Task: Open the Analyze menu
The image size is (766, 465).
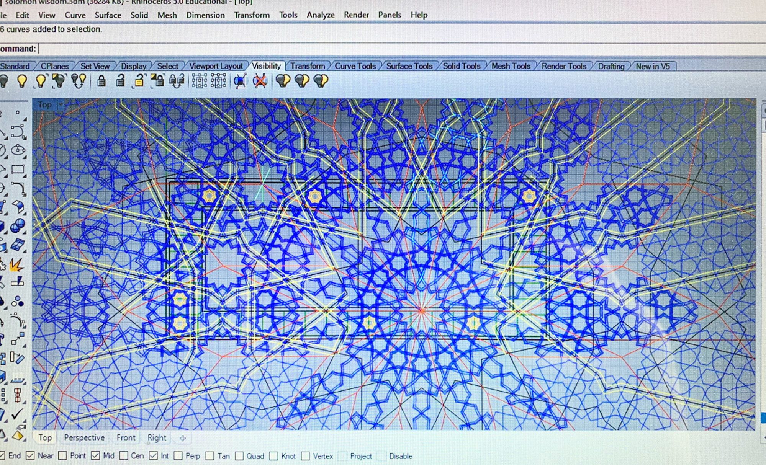Action: 321,15
